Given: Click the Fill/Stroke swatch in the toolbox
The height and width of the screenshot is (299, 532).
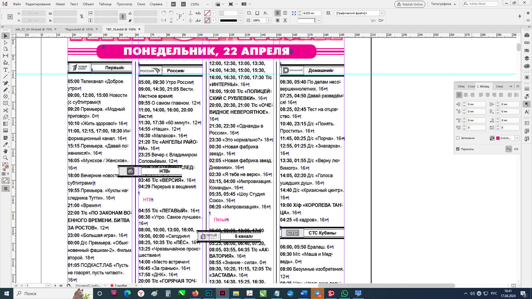Looking at the screenshot, I should [x=5, y=165].
